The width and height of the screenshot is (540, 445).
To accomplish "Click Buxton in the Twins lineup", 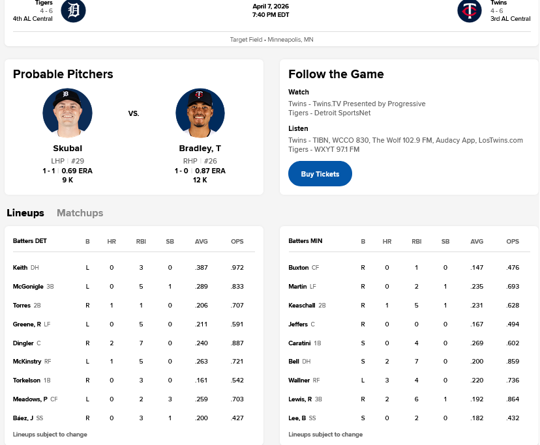I will [299, 268].
